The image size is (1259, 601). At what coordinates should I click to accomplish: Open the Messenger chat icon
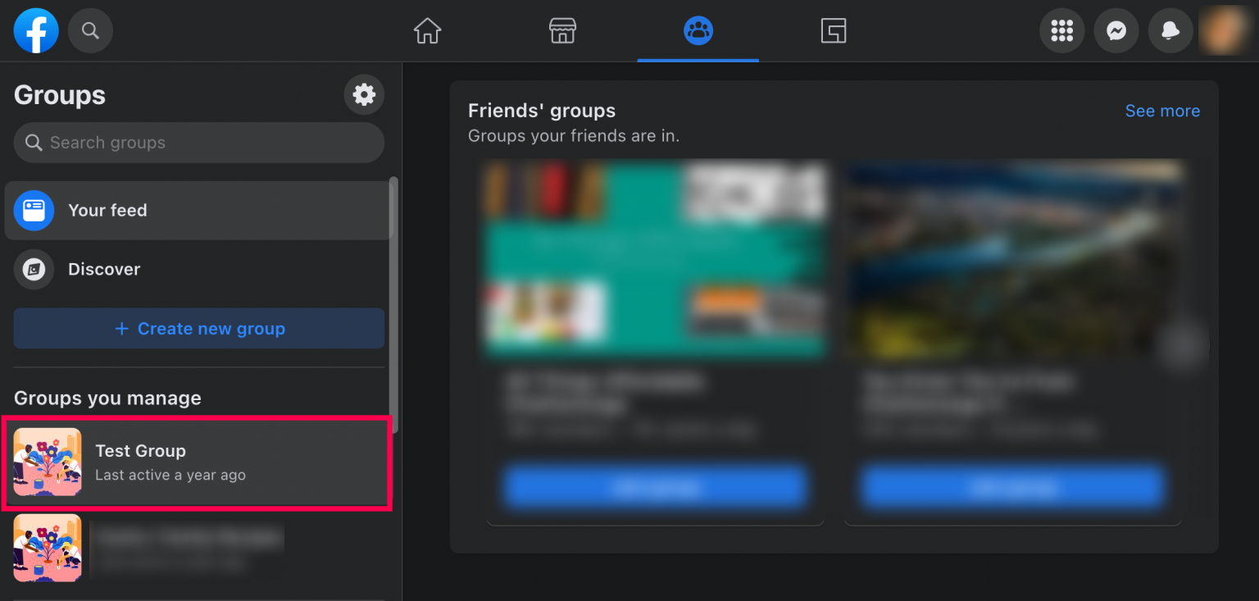(x=1116, y=30)
